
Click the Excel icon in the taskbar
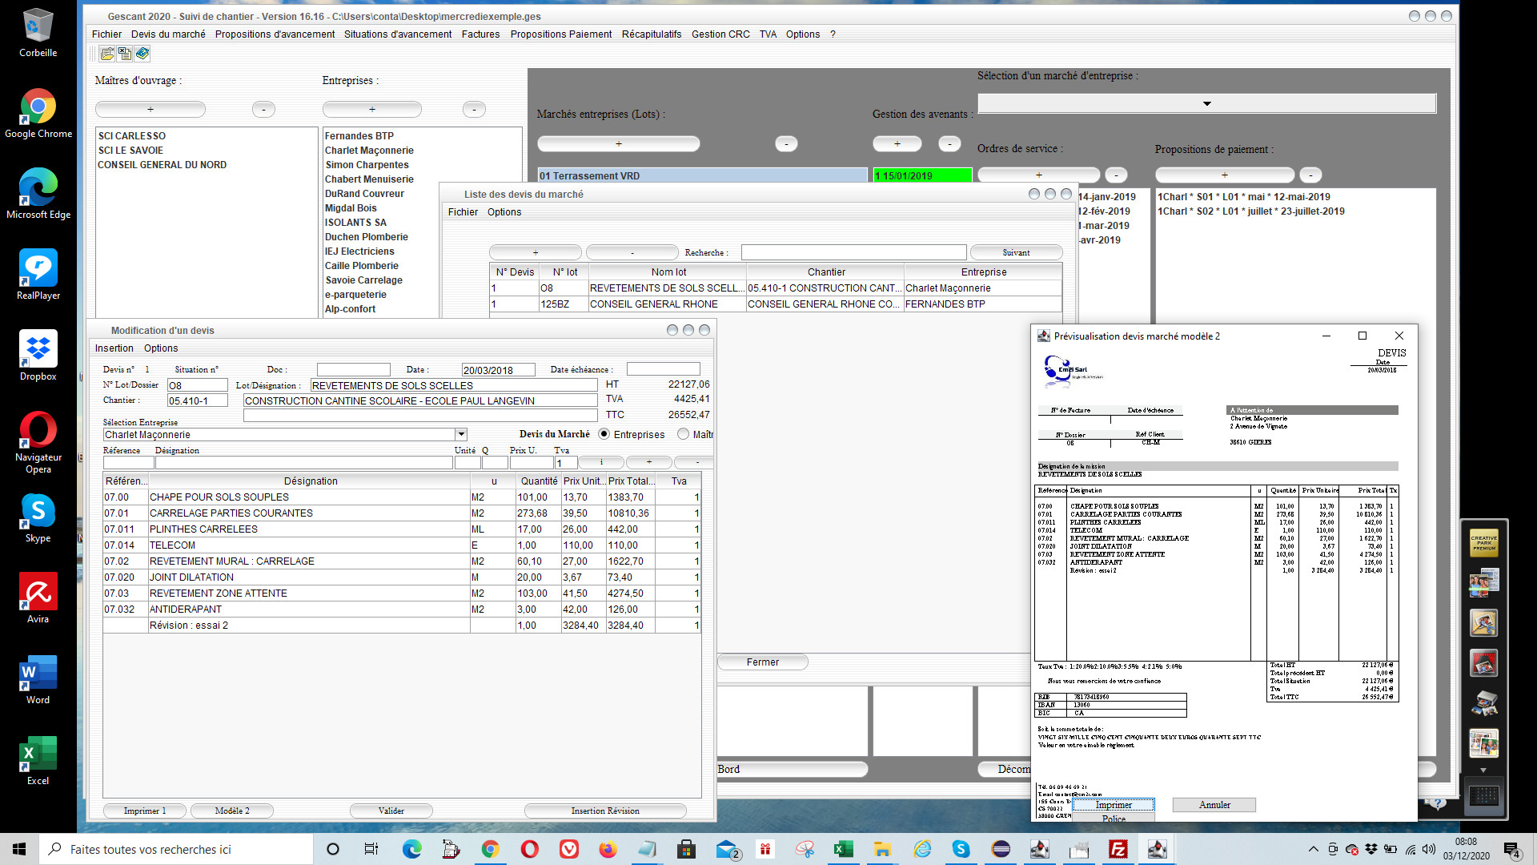pos(843,849)
